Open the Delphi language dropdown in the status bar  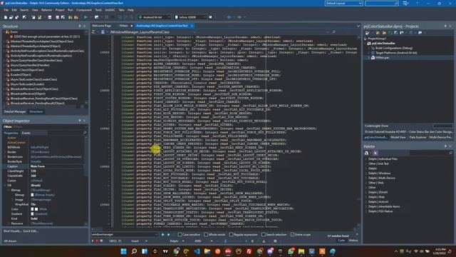[x=183, y=241]
